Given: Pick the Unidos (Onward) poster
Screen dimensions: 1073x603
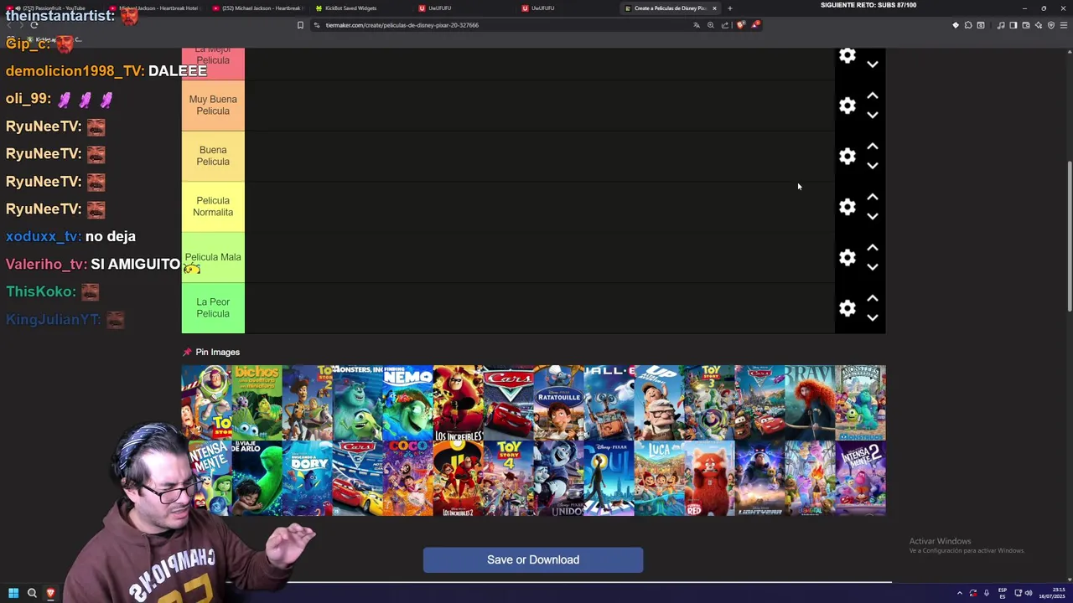Looking at the screenshot, I should 559,478.
